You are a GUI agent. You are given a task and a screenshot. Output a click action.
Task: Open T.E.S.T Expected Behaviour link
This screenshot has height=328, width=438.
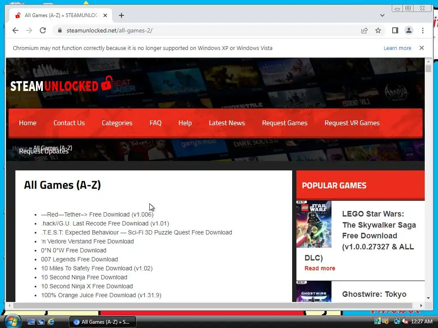(136, 232)
